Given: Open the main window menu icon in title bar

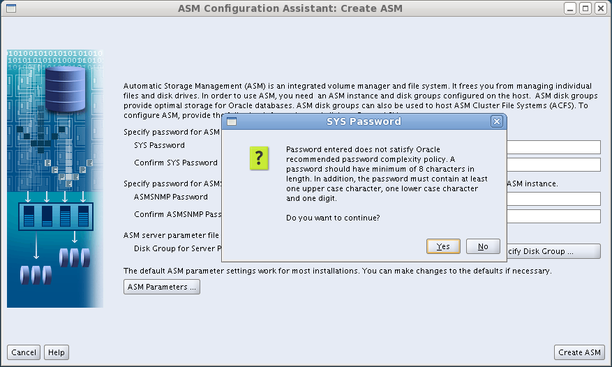Looking at the screenshot, I should click(11, 8).
